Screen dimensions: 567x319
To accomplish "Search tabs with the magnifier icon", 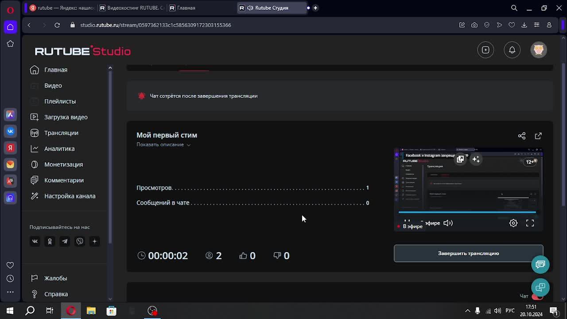I will 514,8.
